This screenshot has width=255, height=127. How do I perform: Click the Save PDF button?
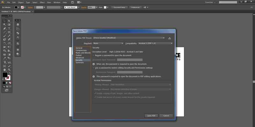point(151,116)
